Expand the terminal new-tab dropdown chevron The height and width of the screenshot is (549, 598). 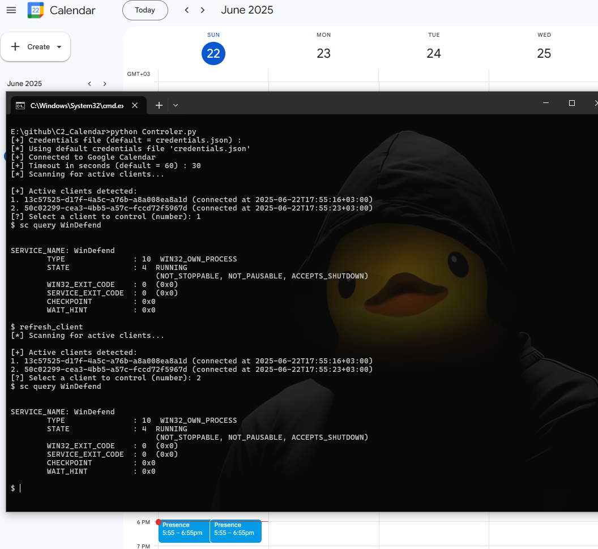tap(176, 105)
